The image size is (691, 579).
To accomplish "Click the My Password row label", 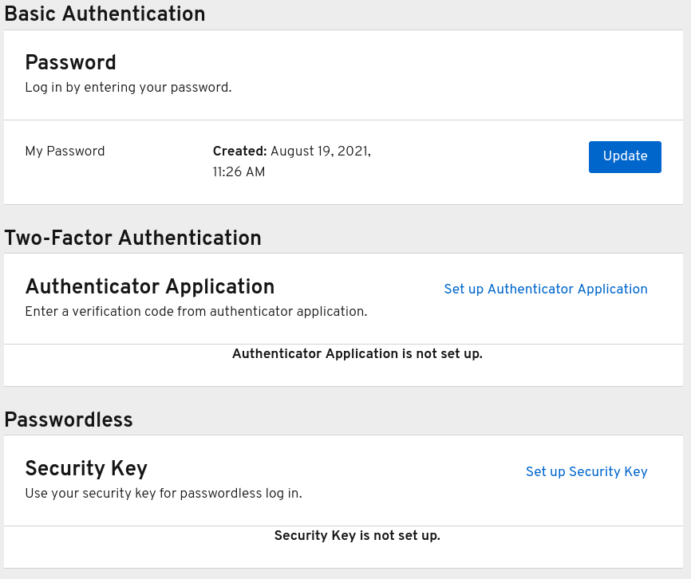I will [65, 152].
